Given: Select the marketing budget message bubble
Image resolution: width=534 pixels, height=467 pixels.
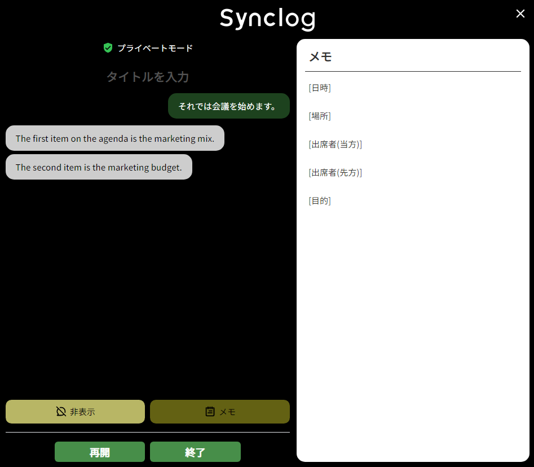Looking at the screenshot, I should [99, 167].
